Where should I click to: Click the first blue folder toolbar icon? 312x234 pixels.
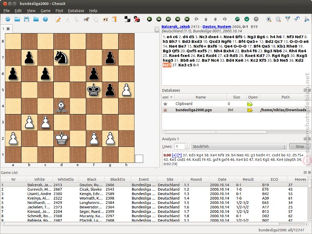[17, 19]
